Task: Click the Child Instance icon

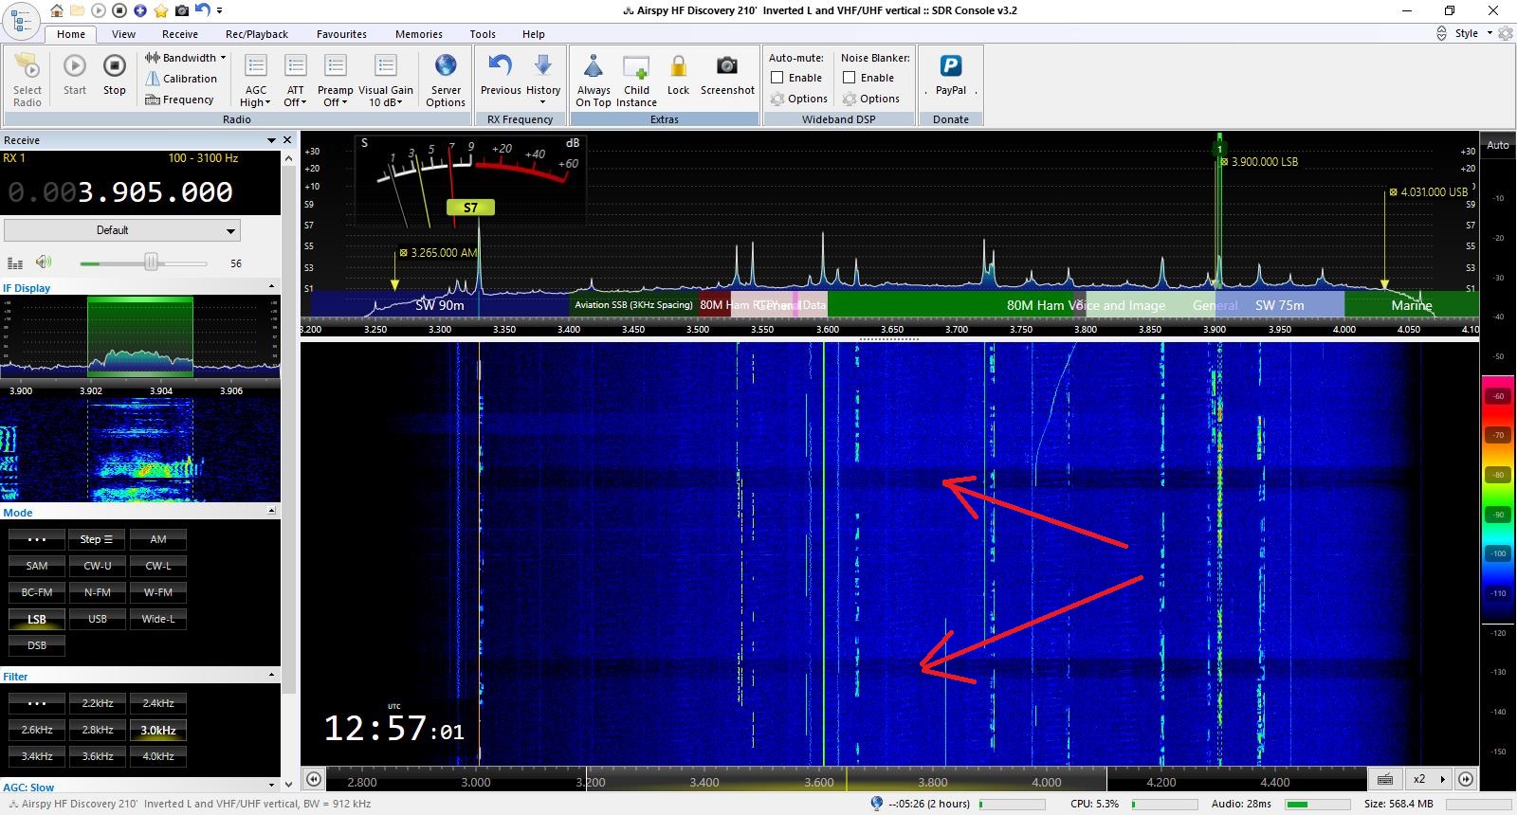Action: 636,66
